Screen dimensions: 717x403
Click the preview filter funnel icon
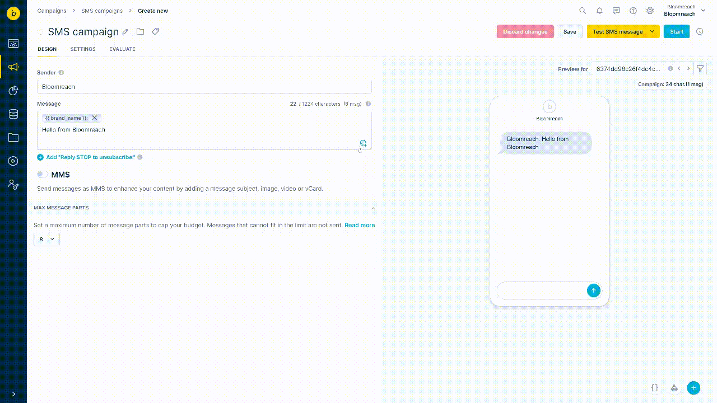pos(700,68)
